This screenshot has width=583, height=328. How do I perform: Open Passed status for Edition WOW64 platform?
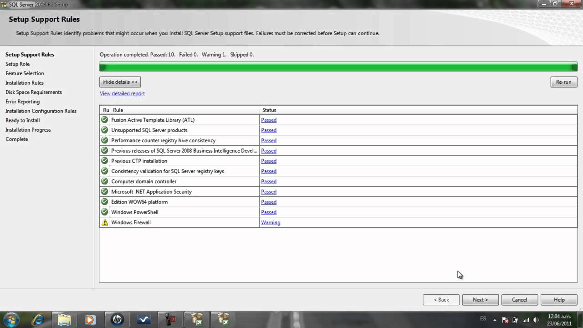click(x=269, y=202)
